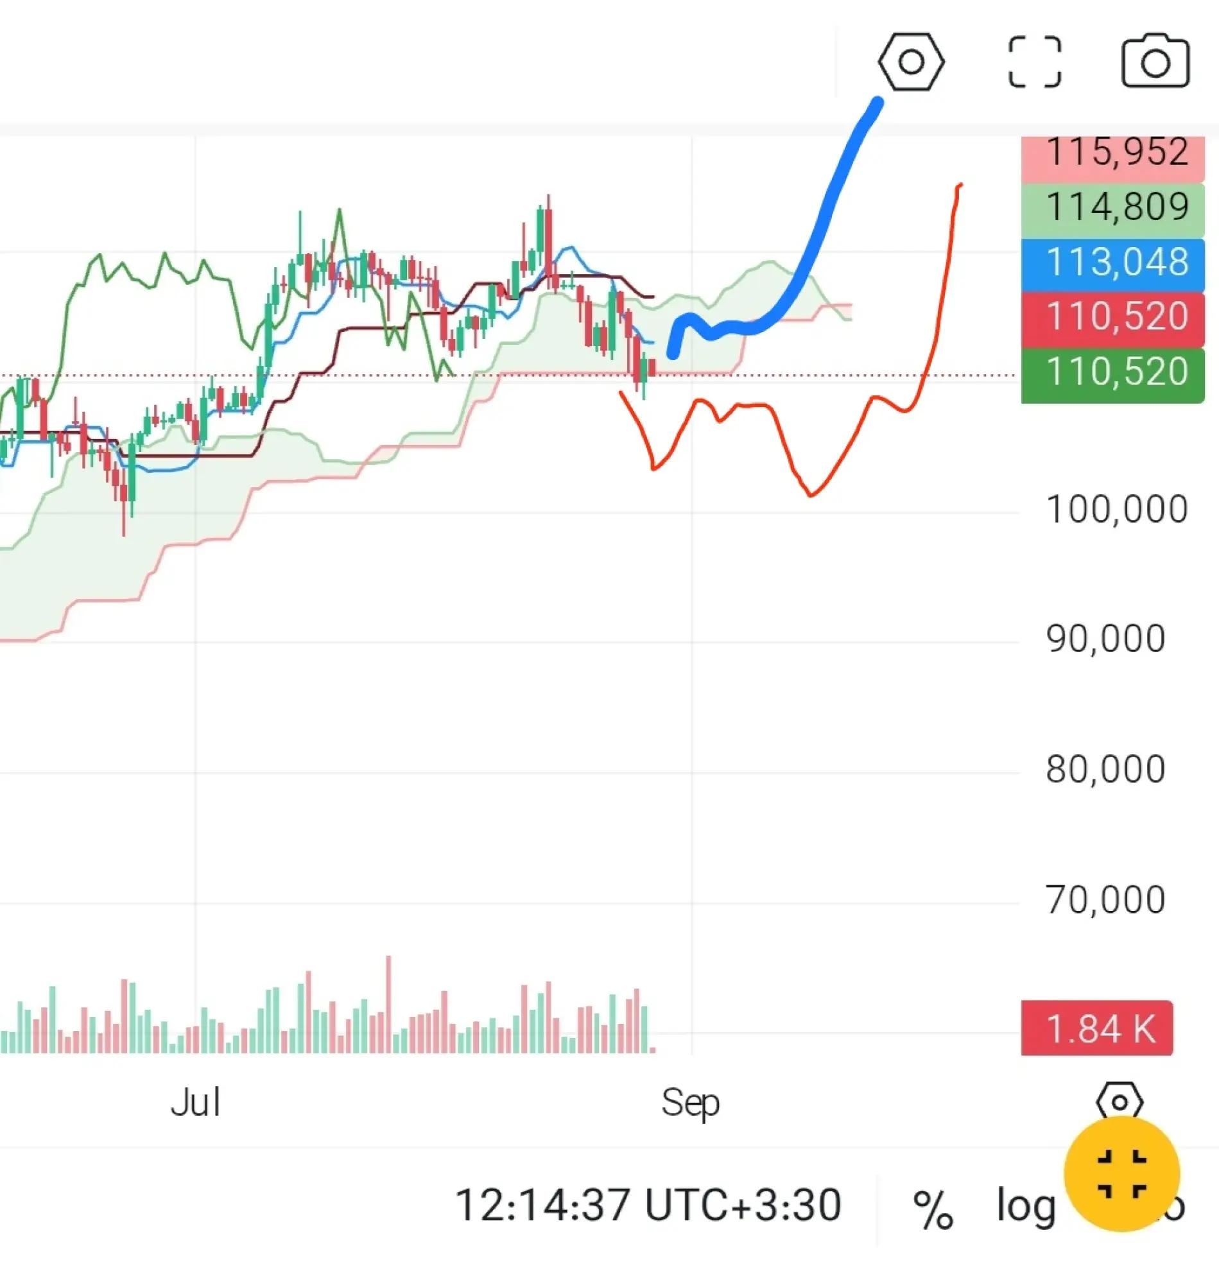Click the 80,000 price scale level
Viewport: 1219px width, 1271px height.
point(1105,770)
